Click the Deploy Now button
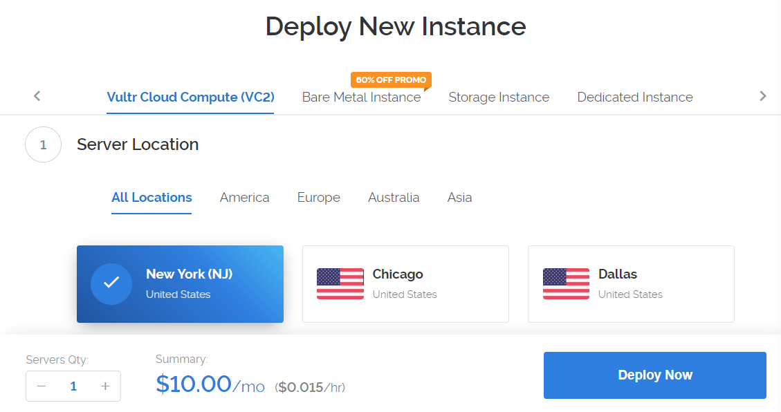 (655, 375)
